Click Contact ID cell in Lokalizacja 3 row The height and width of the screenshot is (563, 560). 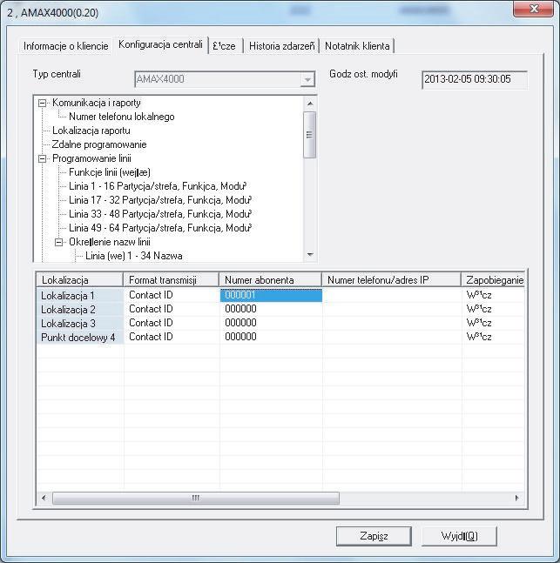click(172, 323)
